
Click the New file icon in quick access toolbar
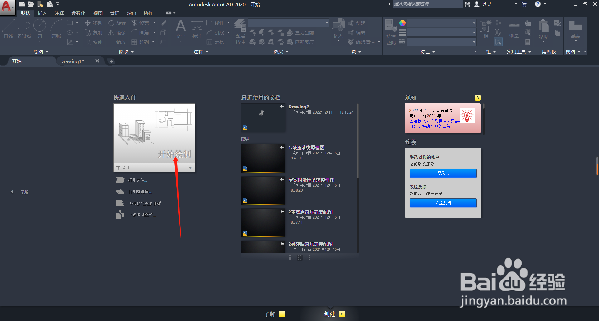[x=22, y=4]
